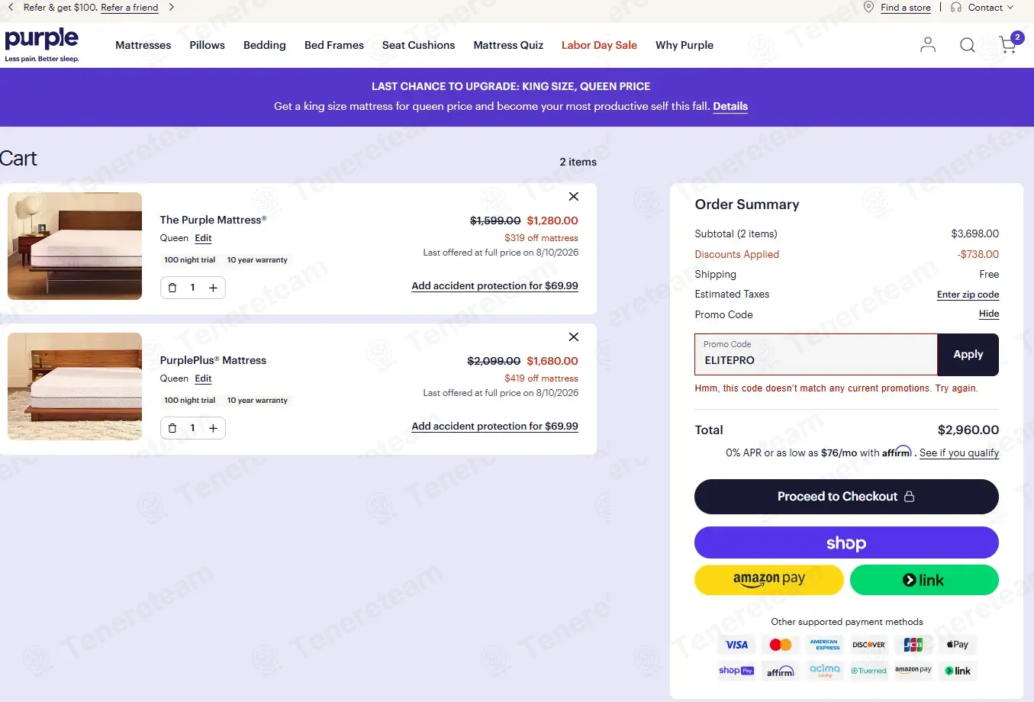The image size is (1034, 702).
Task: Show previous announcement with left arrow
Action: pos(11,8)
